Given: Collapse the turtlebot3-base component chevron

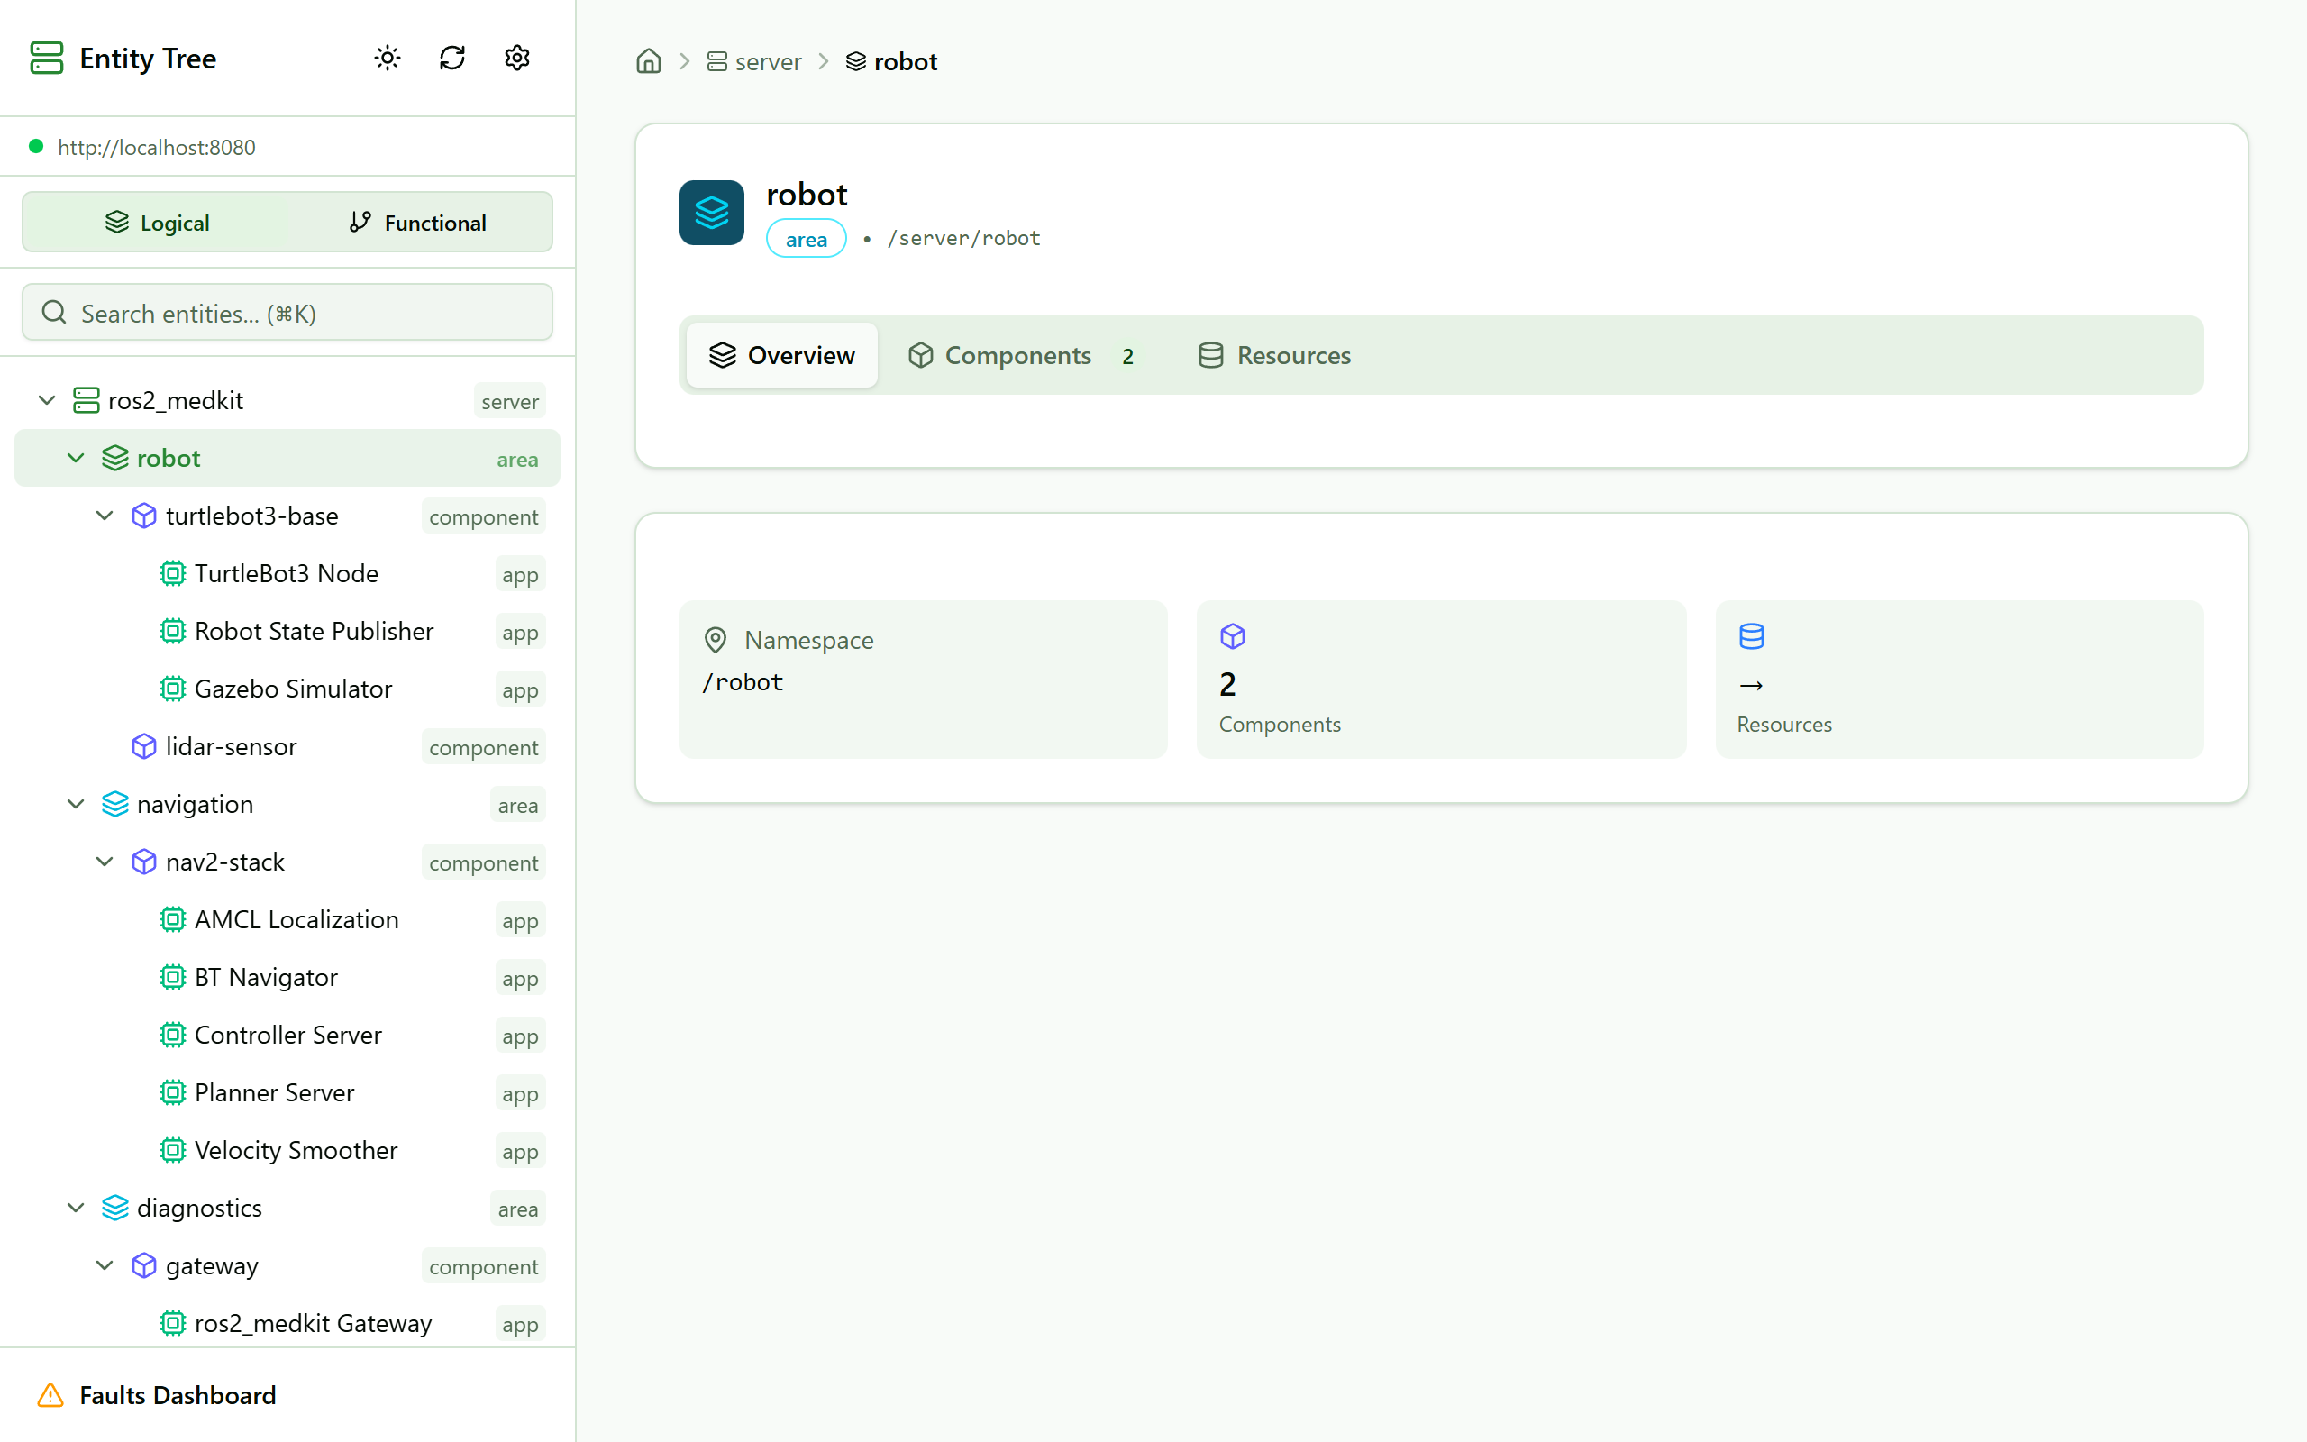Looking at the screenshot, I should 105,516.
